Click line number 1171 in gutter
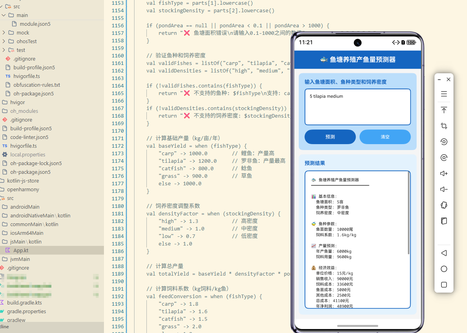The width and height of the screenshot is (467, 333). 118,138
